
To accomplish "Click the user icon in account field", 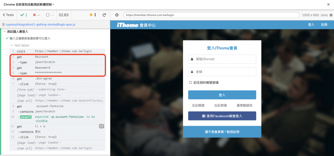I will click(x=192, y=59).
